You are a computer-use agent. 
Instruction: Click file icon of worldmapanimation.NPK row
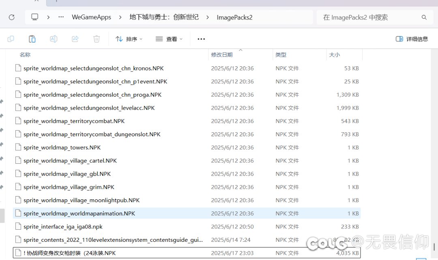click(x=18, y=213)
